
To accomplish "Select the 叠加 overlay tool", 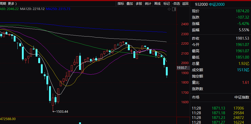I will click(130, 3).
